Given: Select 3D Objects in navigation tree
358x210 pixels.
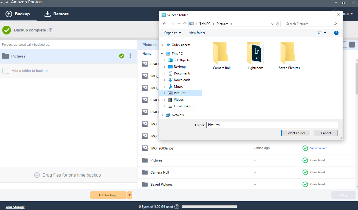Looking at the screenshot, I should point(182,60).
